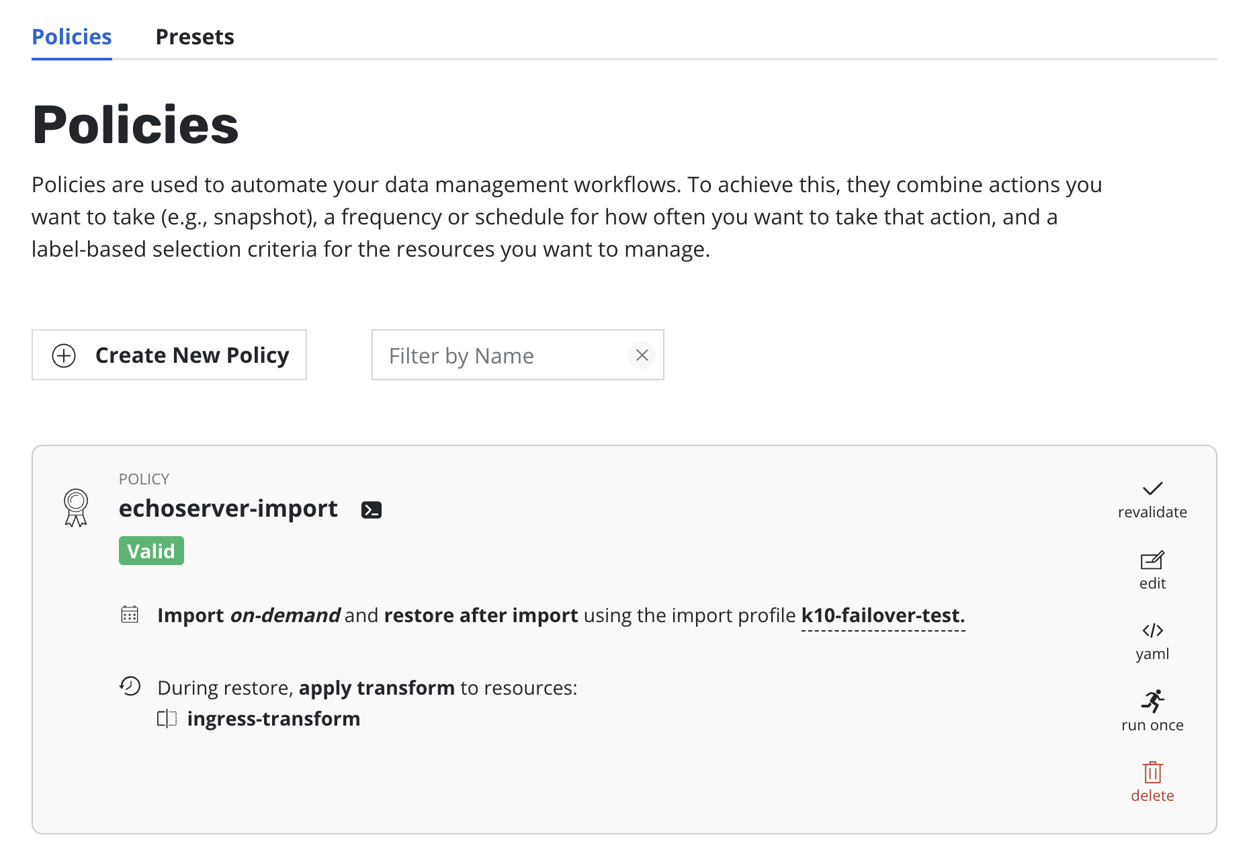Open the policy editor via edit icon
This screenshot has width=1255, height=864.
1152,560
